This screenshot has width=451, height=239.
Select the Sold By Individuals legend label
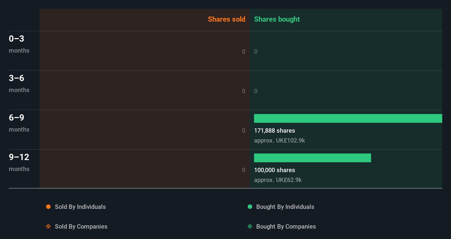tap(80, 207)
